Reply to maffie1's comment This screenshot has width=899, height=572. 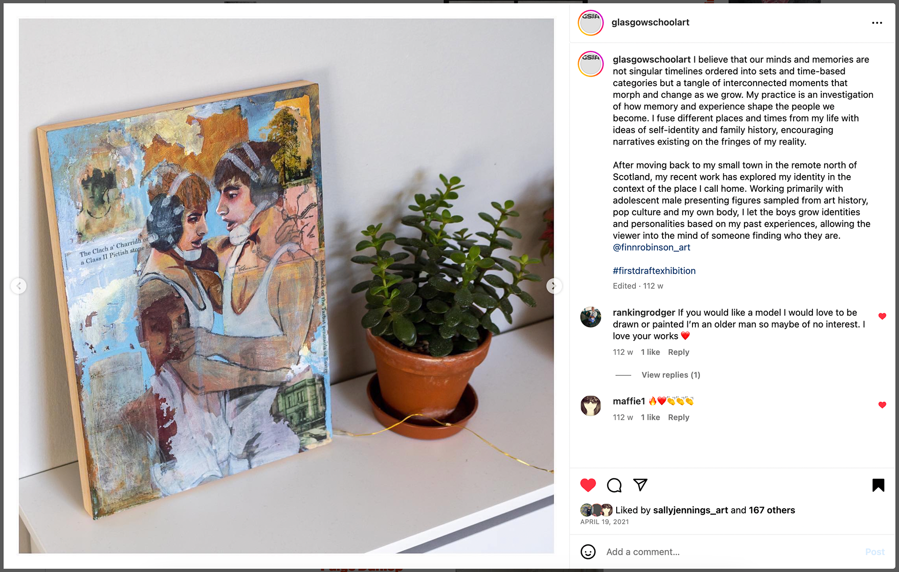click(678, 417)
